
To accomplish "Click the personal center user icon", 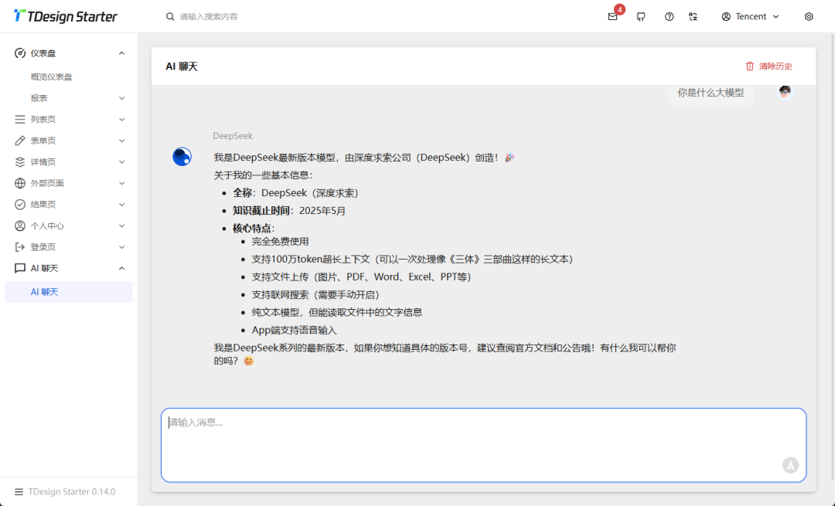I will tap(19, 226).
